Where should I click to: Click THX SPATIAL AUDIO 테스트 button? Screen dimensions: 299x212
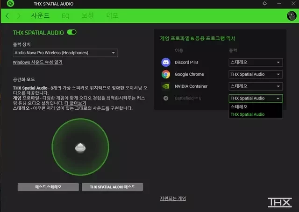(x=112, y=187)
